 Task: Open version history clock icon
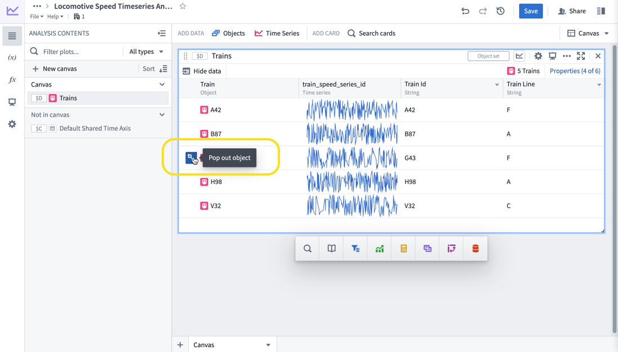click(500, 11)
